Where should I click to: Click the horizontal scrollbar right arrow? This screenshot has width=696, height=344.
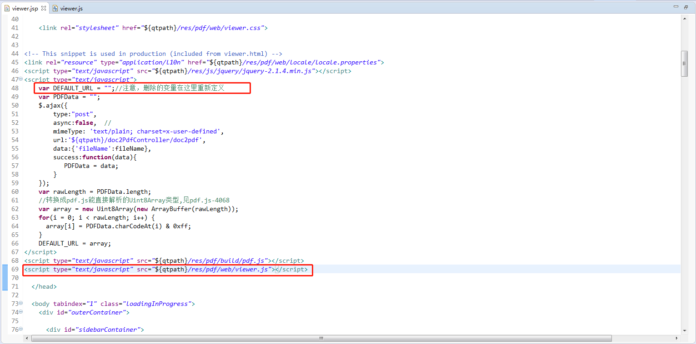click(676, 338)
